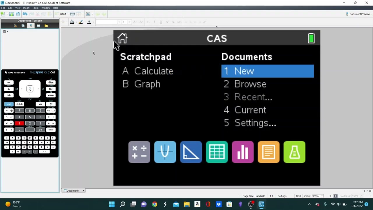Open the Zoom percentage combo box
The height and width of the screenshot is (210, 373).
317,196
